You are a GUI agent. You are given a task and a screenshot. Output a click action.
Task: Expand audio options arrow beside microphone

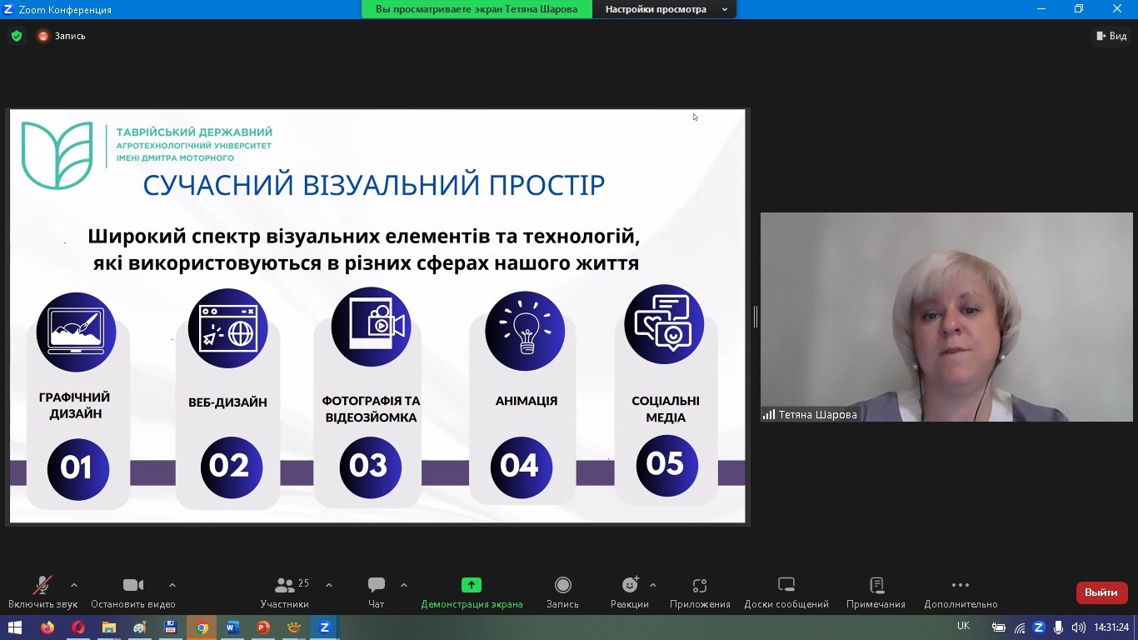click(74, 585)
